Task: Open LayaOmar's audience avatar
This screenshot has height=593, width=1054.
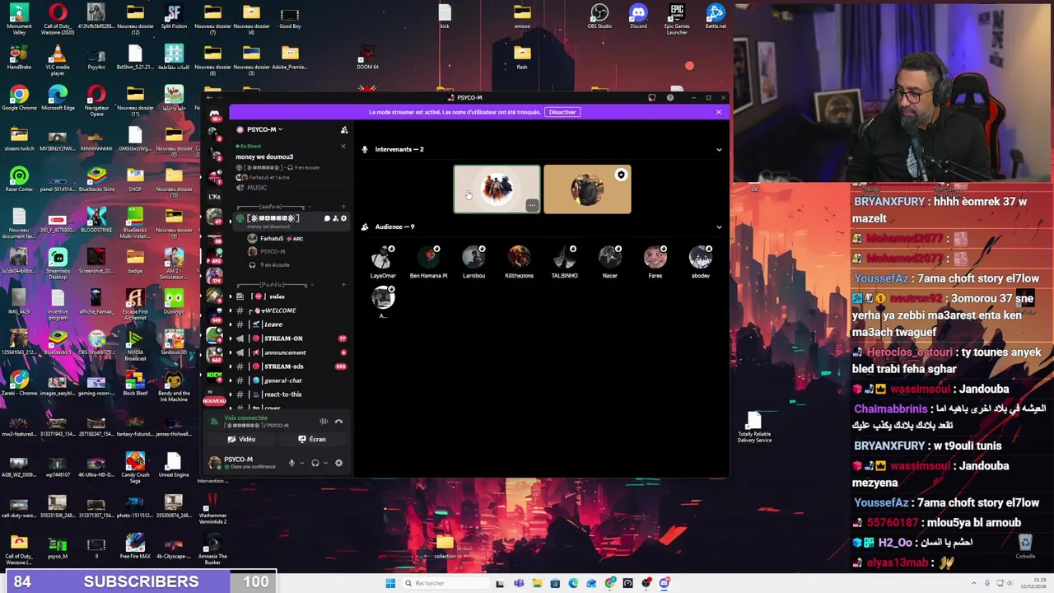Action: [383, 257]
